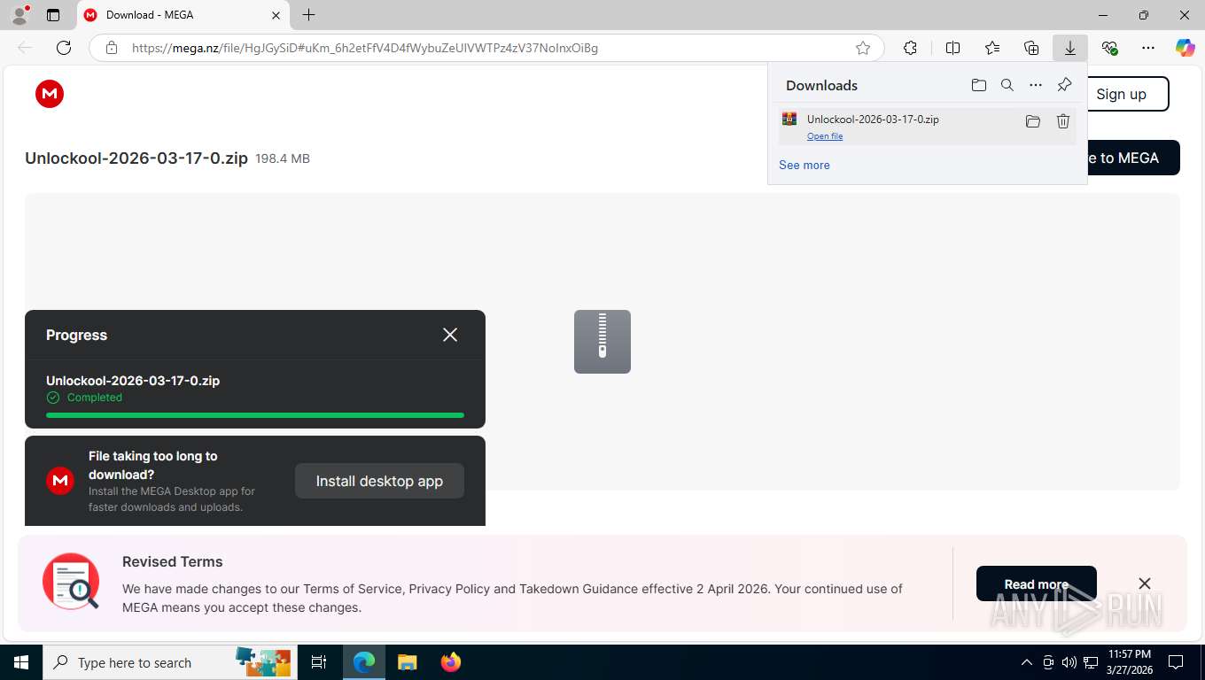Click the page title Unlockool-2026-03-17-0.zip

(136, 158)
